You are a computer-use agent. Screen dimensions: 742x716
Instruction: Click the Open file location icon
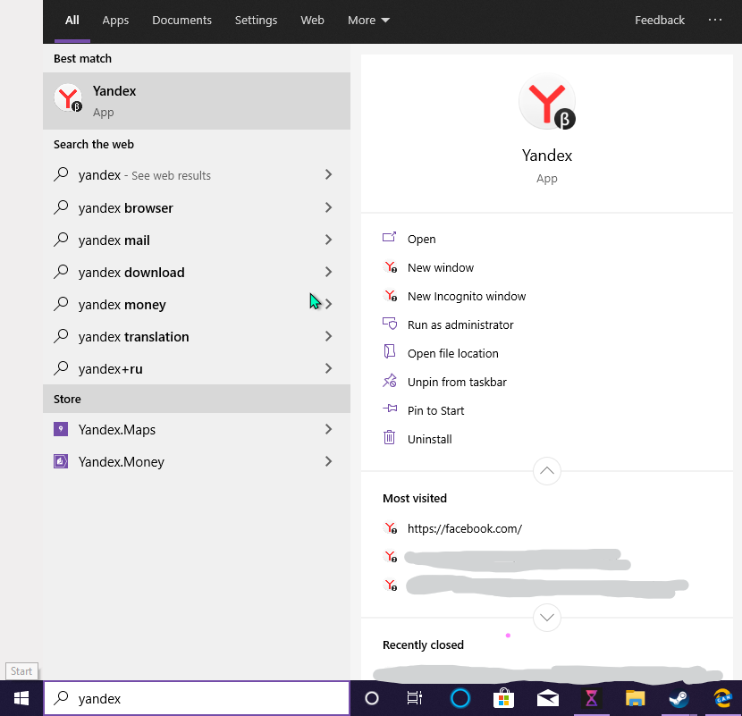point(389,351)
